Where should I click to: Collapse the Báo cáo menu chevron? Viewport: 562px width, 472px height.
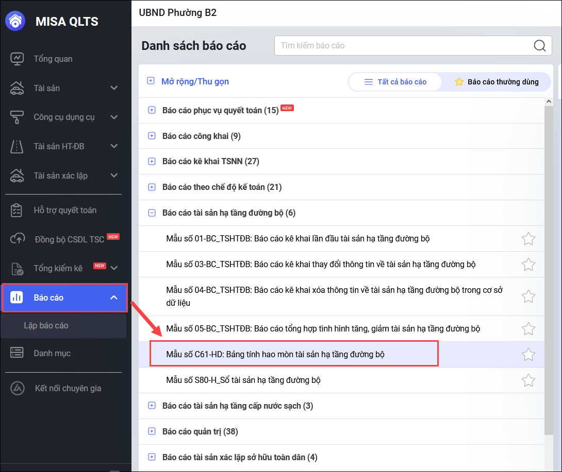114,298
